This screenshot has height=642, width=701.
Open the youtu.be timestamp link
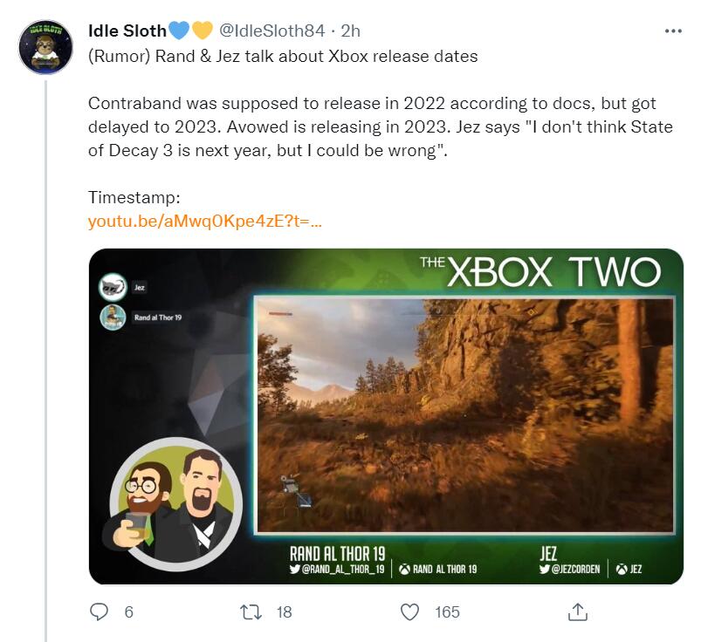click(x=205, y=222)
